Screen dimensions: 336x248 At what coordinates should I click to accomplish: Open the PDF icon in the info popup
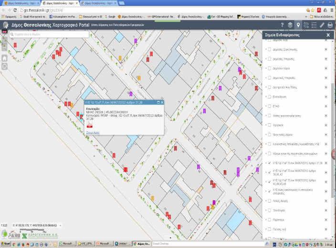coord(90,125)
